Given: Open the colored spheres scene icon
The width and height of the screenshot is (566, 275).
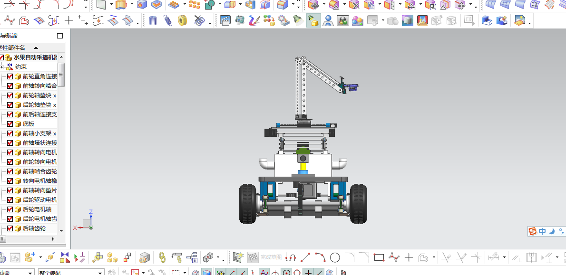Looking at the screenshot, I should pyautogui.click(x=357, y=20).
